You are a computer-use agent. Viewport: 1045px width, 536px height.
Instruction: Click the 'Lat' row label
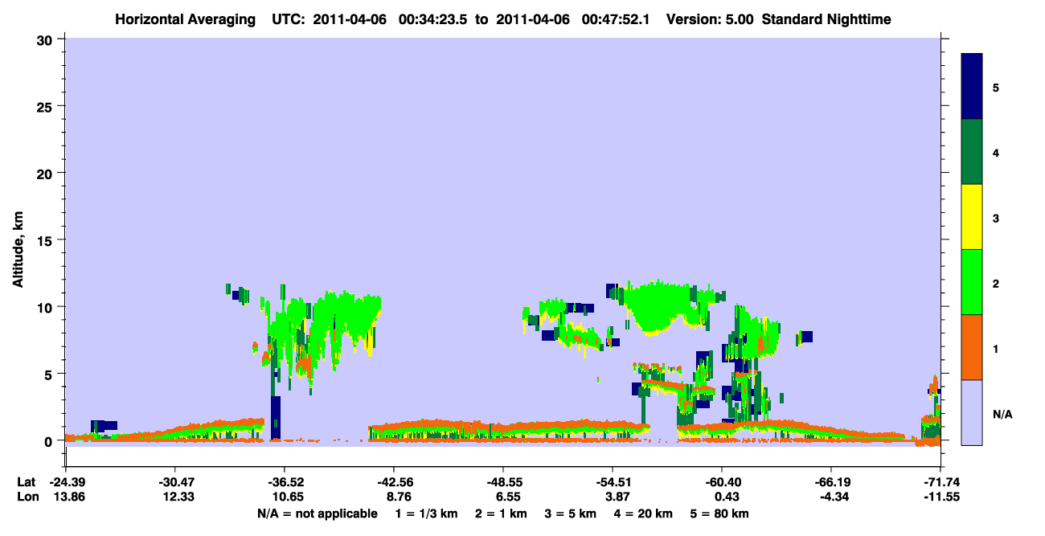click(x=26, y=482)
